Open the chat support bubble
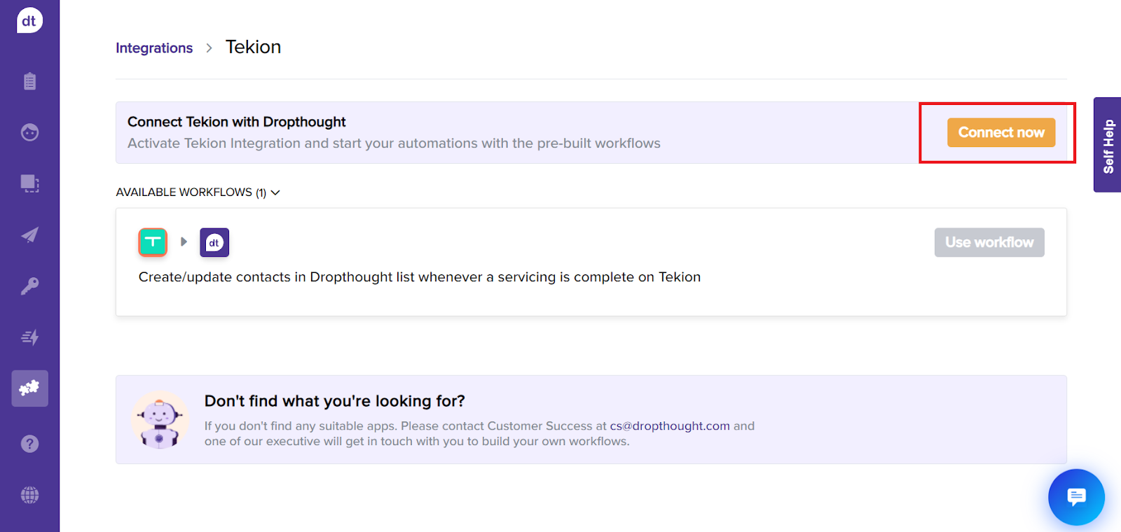 (x=1076, y=497)
